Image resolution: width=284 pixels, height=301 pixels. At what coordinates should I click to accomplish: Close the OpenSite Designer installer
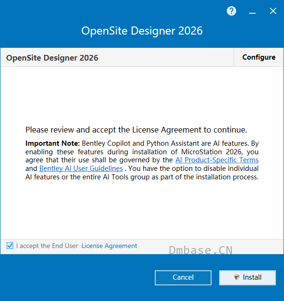273,11
